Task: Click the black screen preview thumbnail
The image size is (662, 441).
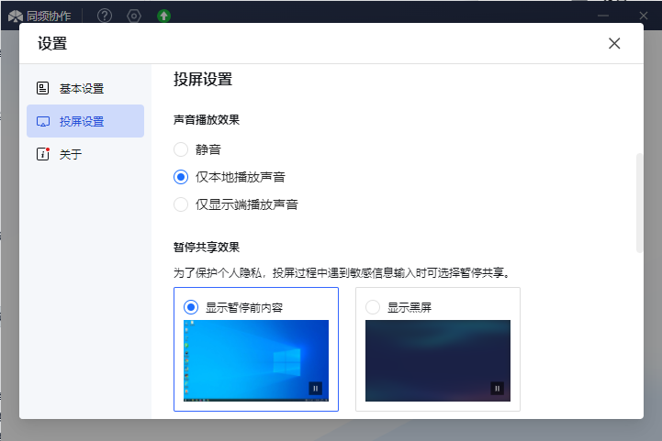Action: [x=438, y=360]
